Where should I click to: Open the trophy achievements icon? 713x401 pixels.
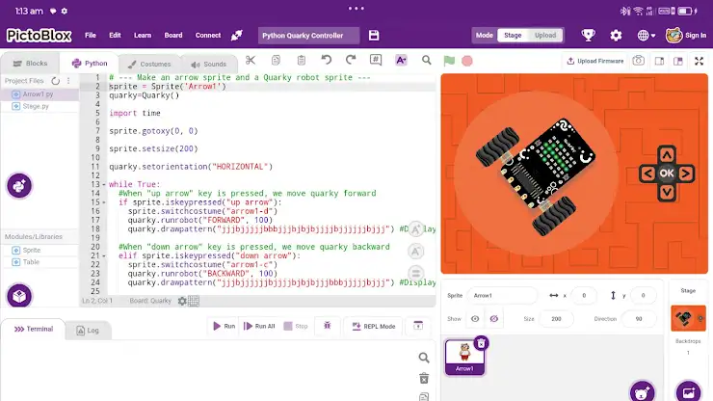coord(588,35)
